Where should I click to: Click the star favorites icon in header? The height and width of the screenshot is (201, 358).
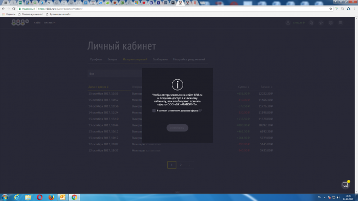coord(321,23)
